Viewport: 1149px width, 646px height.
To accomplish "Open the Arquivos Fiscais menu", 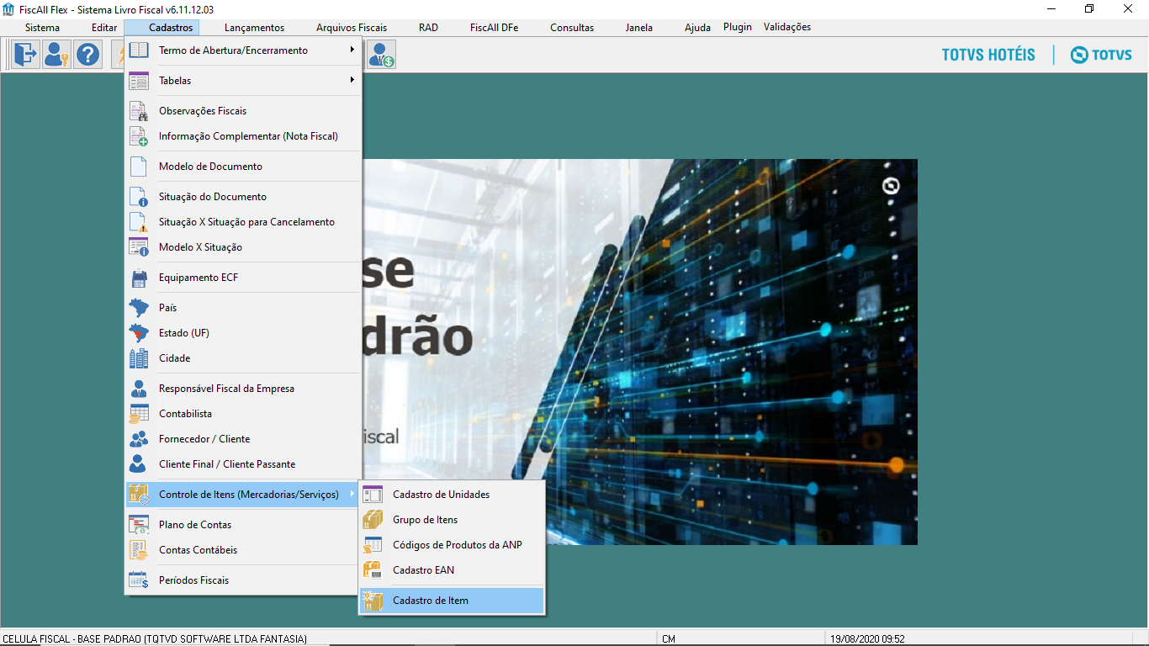I will (x=352, y=28).
